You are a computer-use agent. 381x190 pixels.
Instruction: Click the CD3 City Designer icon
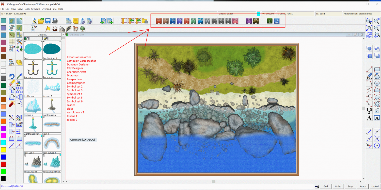[x=173, y=21]
